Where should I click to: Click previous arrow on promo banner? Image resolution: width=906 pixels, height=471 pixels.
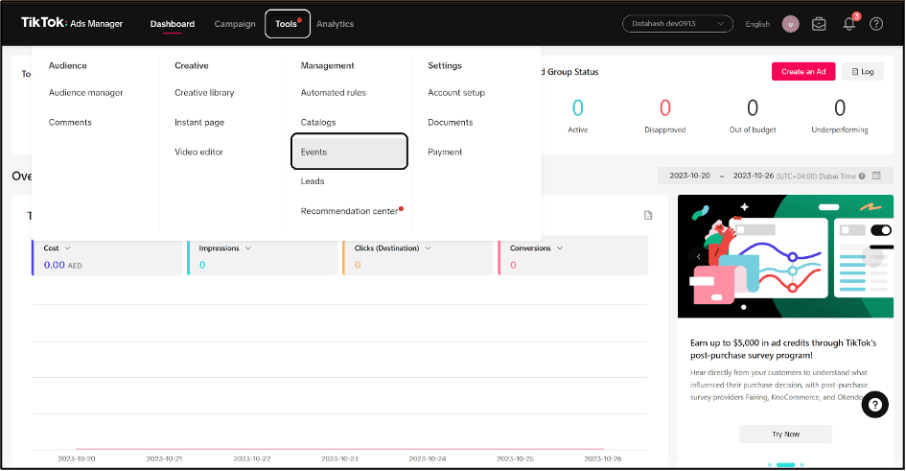(697, 256)
